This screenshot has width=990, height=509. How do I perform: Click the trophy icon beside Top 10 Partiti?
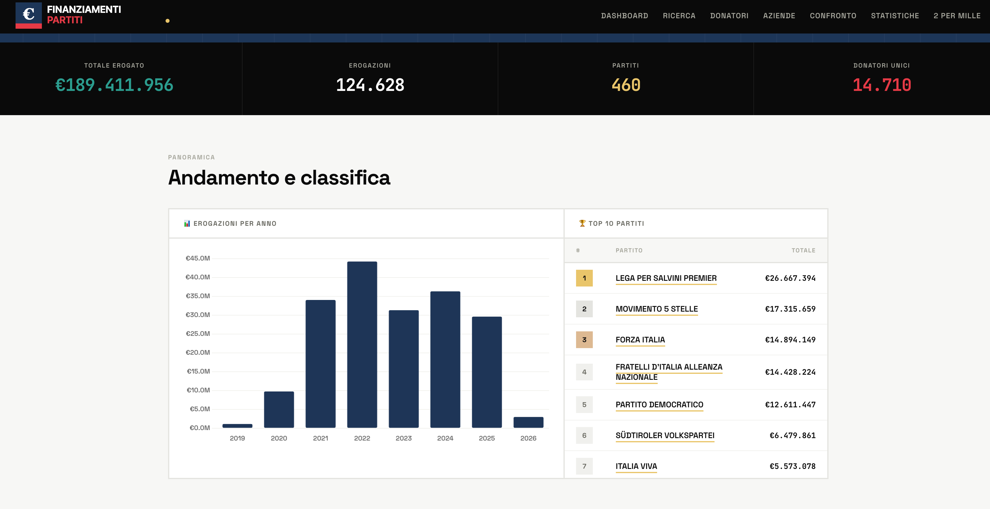pos(582,223)
